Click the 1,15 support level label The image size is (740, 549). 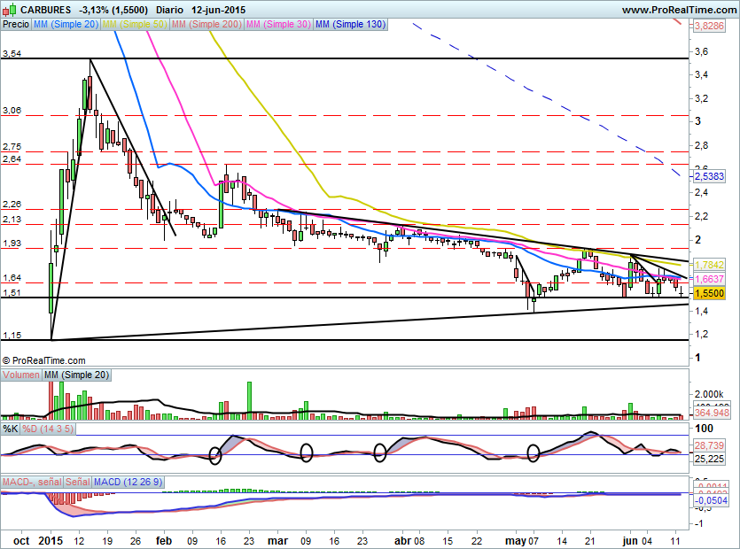12,336
